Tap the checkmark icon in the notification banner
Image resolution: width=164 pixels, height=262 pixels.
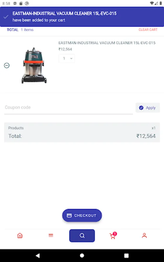coord(6,17)
